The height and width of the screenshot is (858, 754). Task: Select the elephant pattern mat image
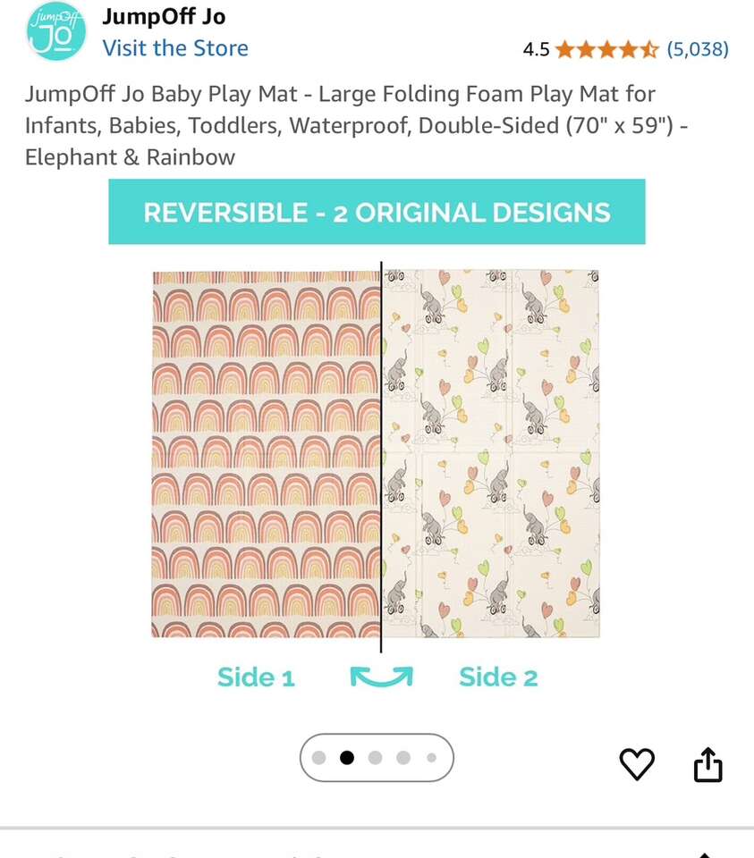click(x=491, y=453)
